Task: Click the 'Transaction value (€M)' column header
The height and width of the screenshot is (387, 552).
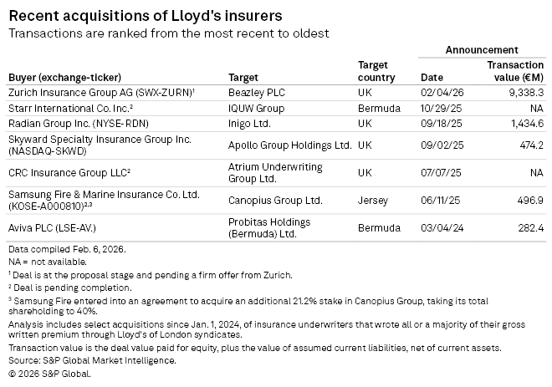Action: (x=515, y=71)
